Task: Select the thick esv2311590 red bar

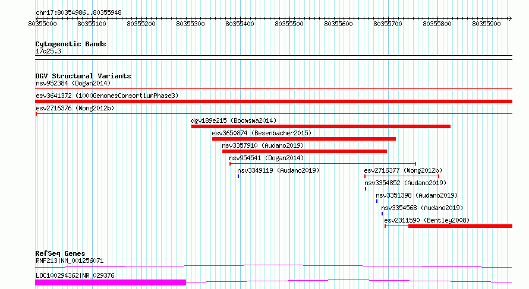Action: click(460, 226)
